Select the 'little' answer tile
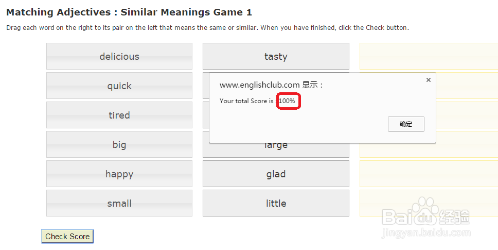 point(276,203)
